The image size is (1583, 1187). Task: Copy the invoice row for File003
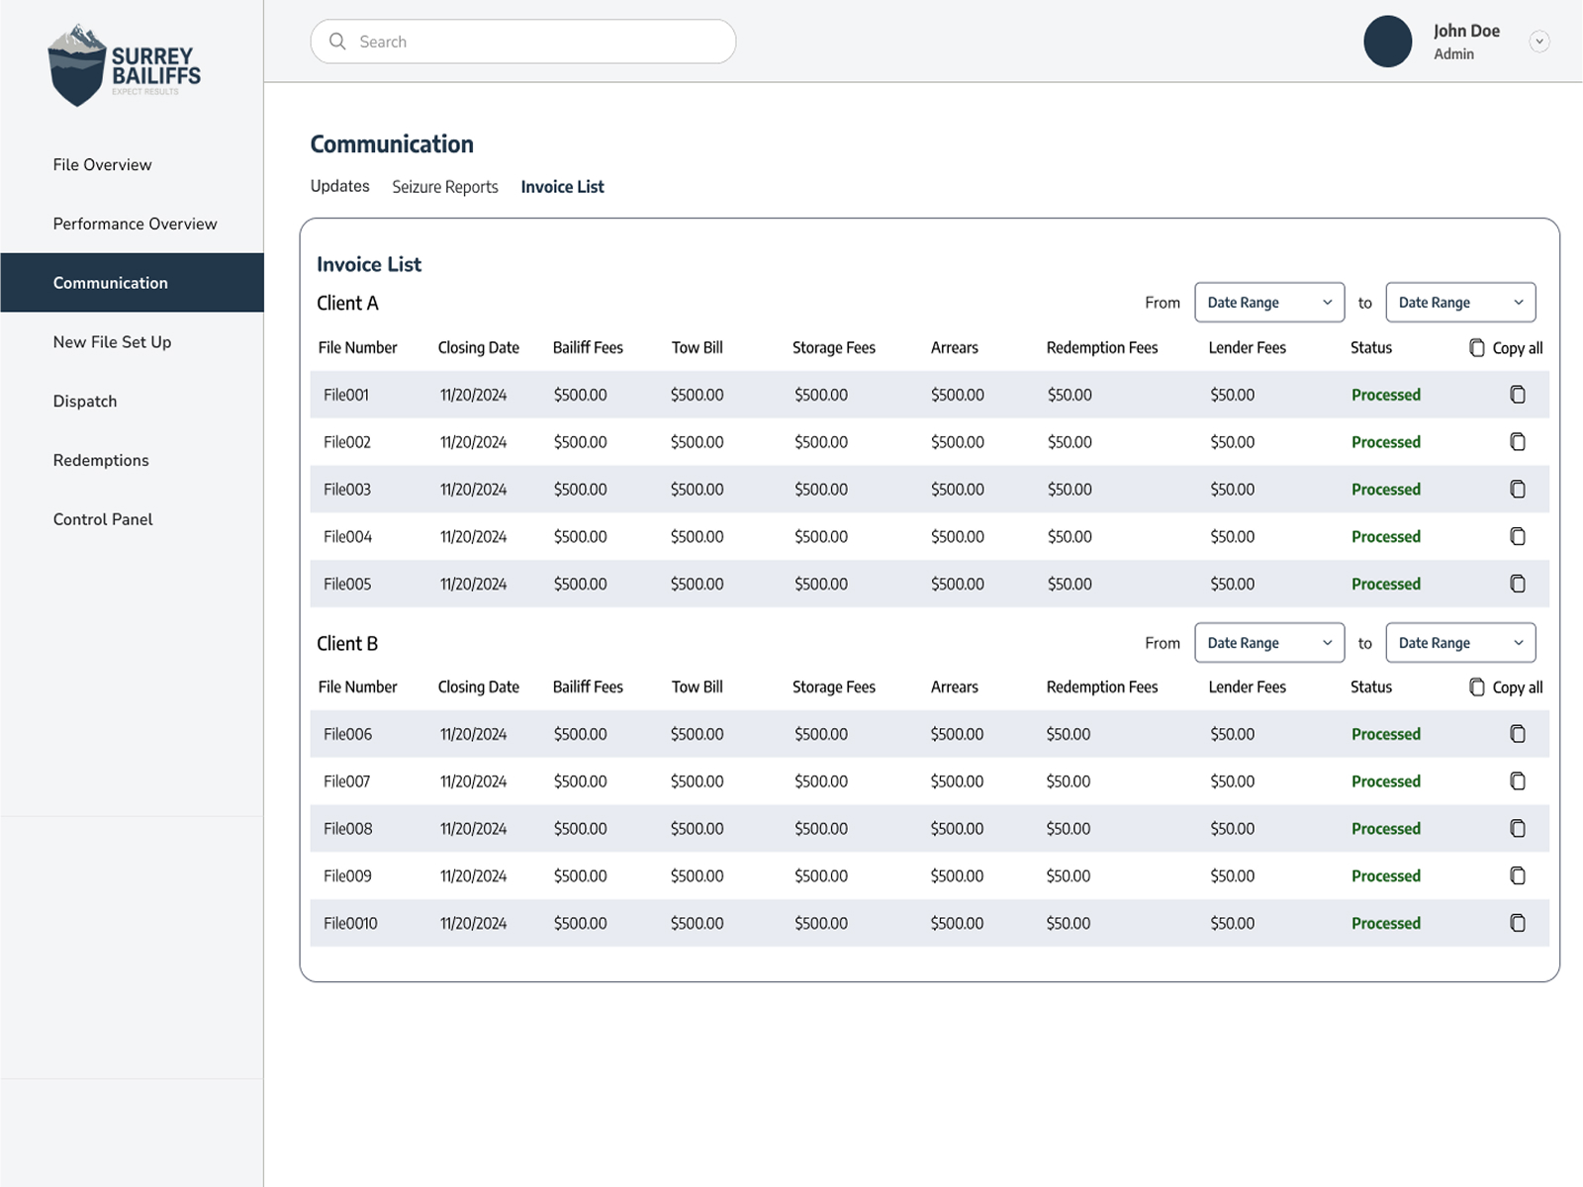click(x=1519, y=489)
